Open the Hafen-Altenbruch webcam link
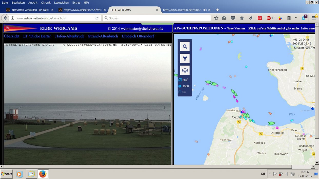The height and width of the screenshot is (179, 319). 70,36
